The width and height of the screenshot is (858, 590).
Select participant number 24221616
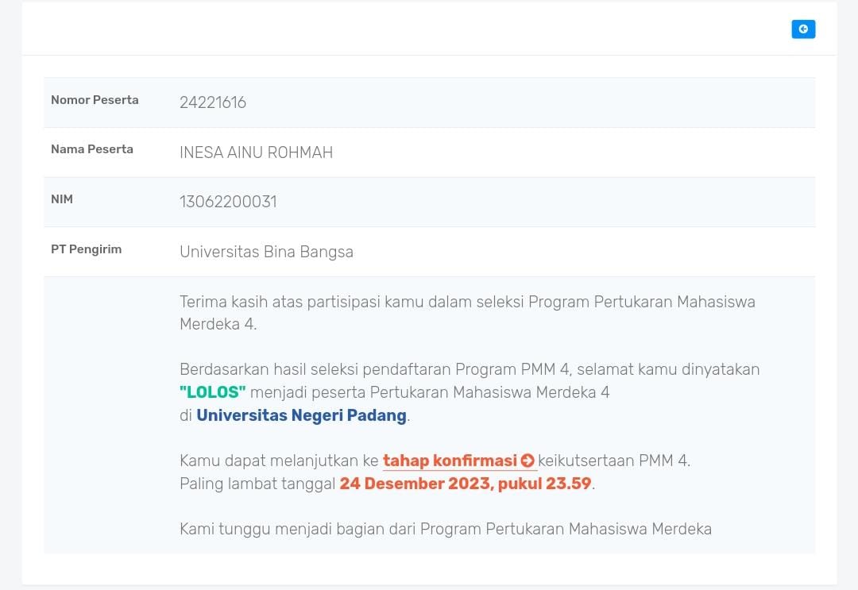(213, 102)
